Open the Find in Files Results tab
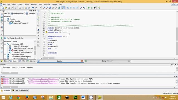Screen dimensions: 178x100 [20, 91]
